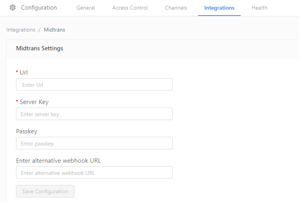
Task: Select the alternative webhook URL input box
Action: click(x=94, y=173)
